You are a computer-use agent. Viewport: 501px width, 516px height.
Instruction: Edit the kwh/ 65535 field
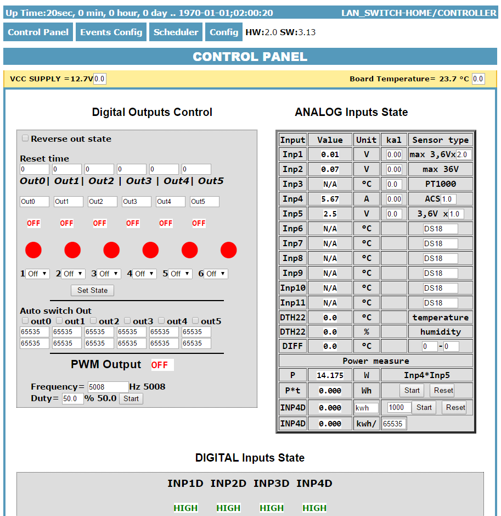394,424
